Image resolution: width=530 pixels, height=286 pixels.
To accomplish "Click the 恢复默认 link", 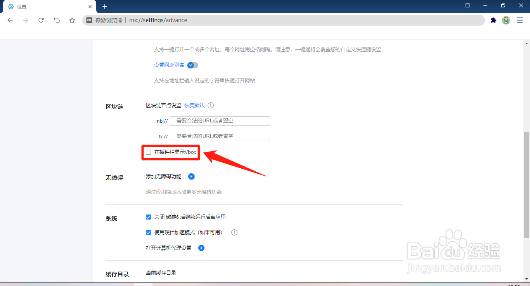I will pos(194,105).
